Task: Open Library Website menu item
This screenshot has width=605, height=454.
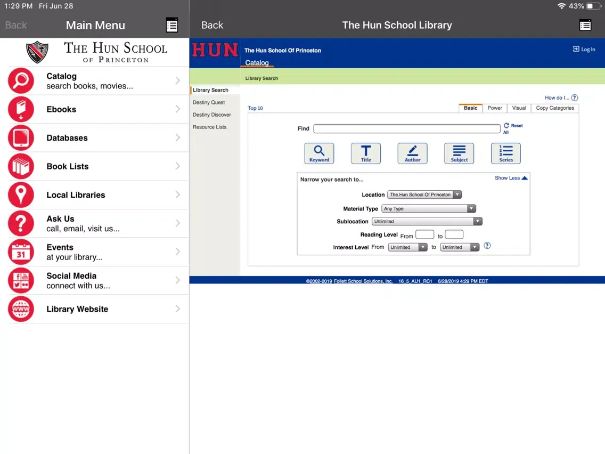Action: [95, 309]
